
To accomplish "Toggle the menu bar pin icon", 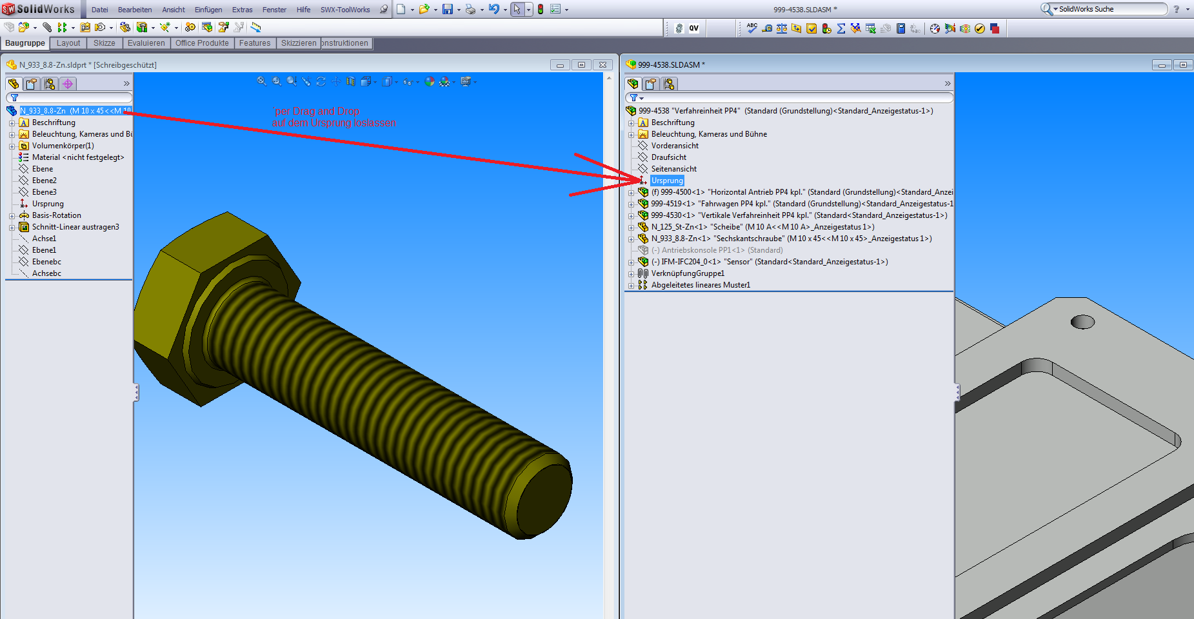I will [384, 9].
